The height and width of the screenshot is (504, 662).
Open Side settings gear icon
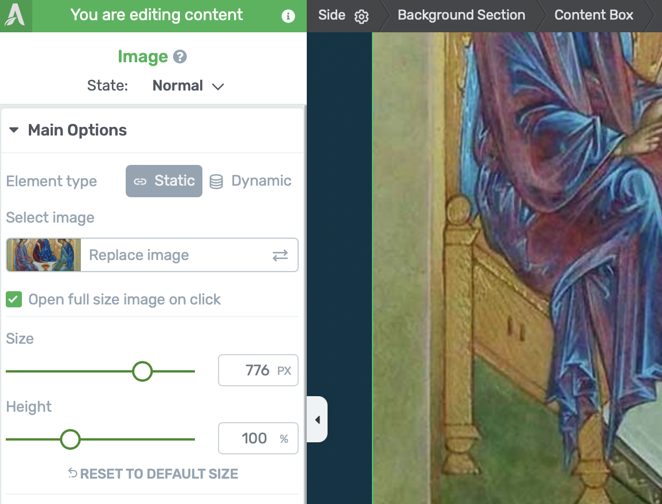coord(362,17)
